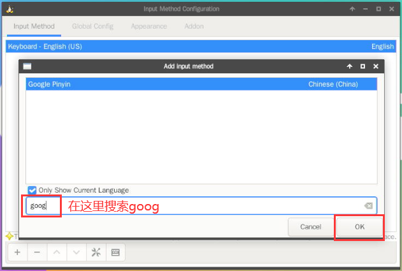Screen dimensions: 402x271
Task: Uncheck Only Show Current Language
Action: (x=32, y=190)
